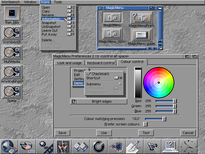The width and height of the screenshot is (205, 154).
Task: Select Demo in the preview menu
Action: (x=78, y=83)
